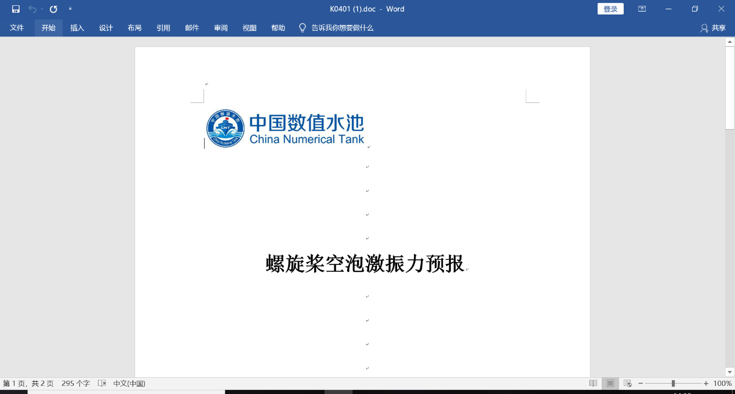Switch to the 审阅 (Review) tab

coord(221,28)
